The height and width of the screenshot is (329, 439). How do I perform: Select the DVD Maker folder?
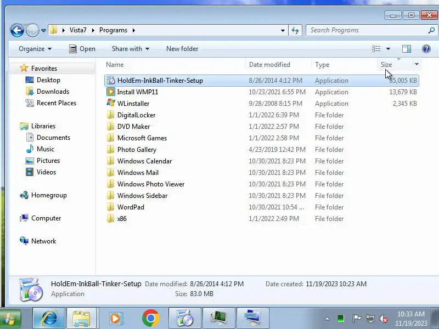pyautogui.click(x=133, y=127)
